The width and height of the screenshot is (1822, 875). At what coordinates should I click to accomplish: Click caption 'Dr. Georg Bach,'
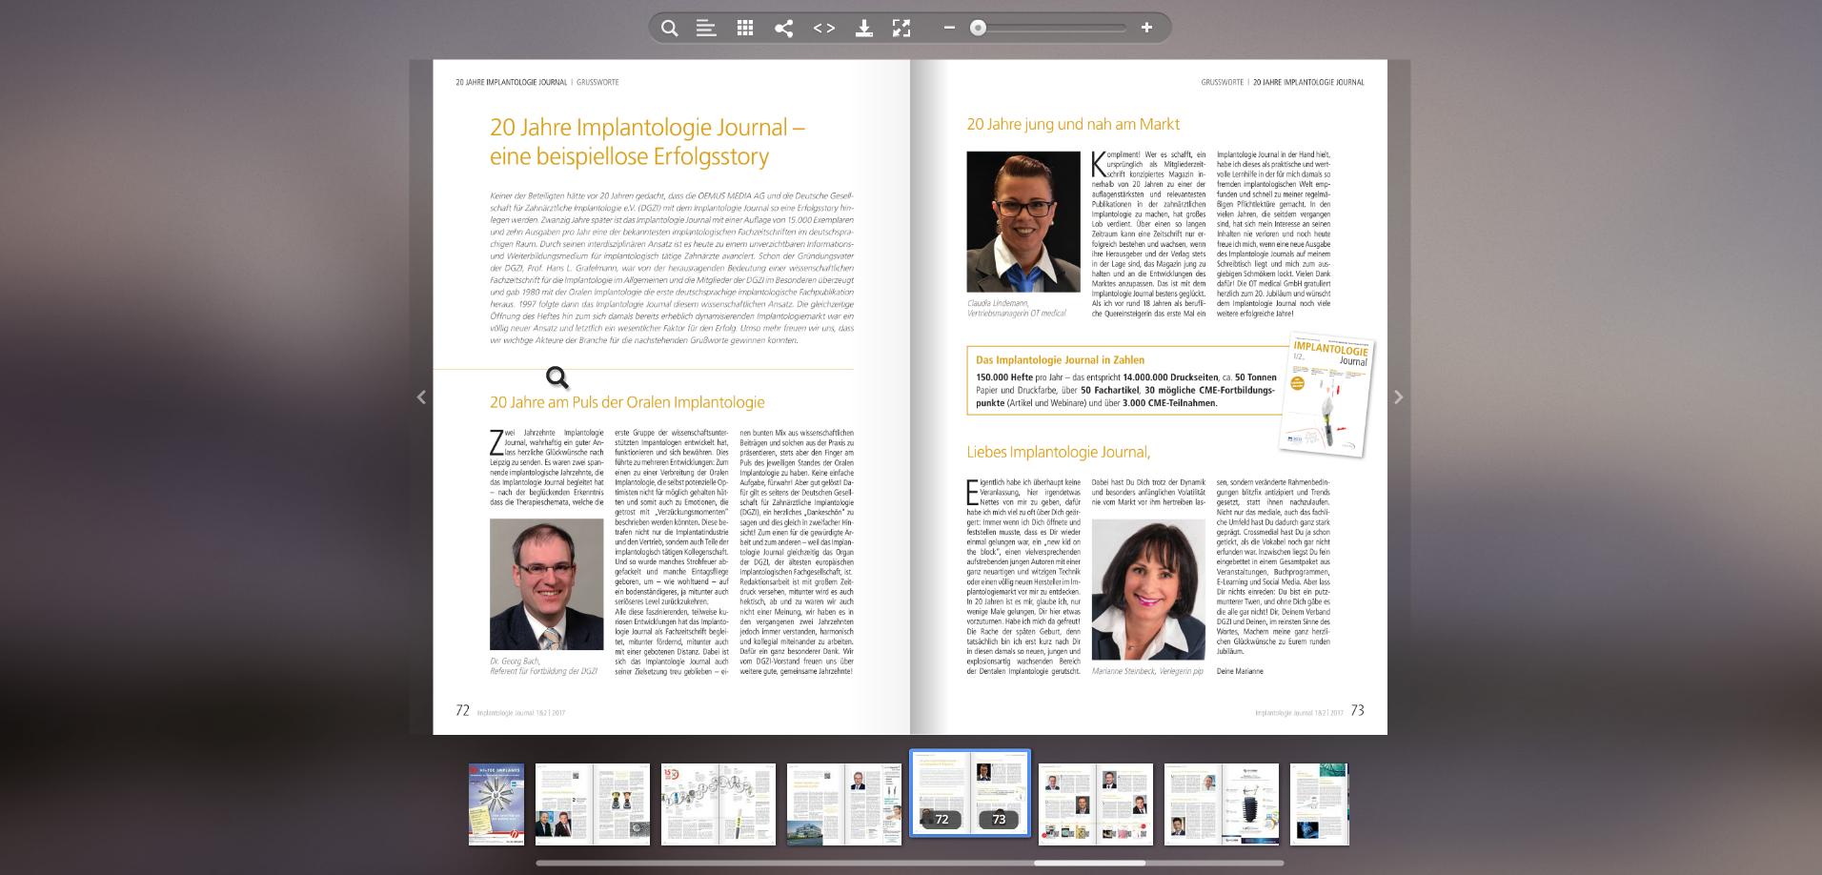tap(515, 661)
